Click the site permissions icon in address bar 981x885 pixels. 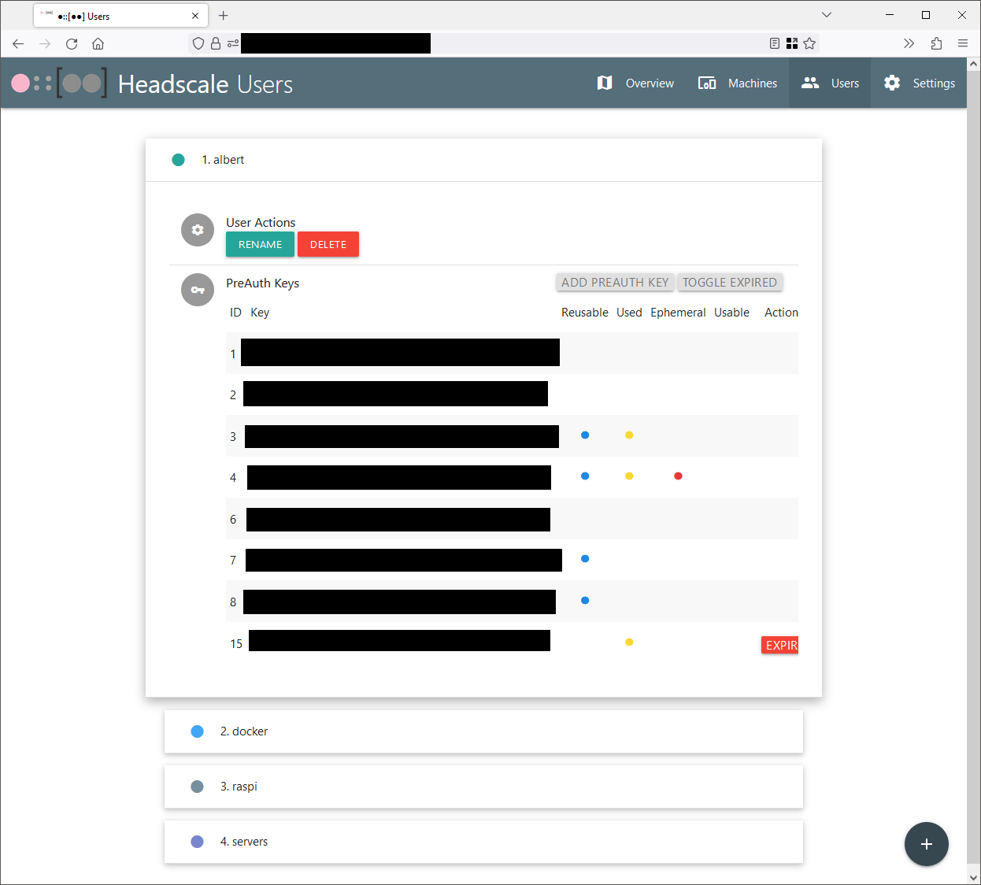233,43
